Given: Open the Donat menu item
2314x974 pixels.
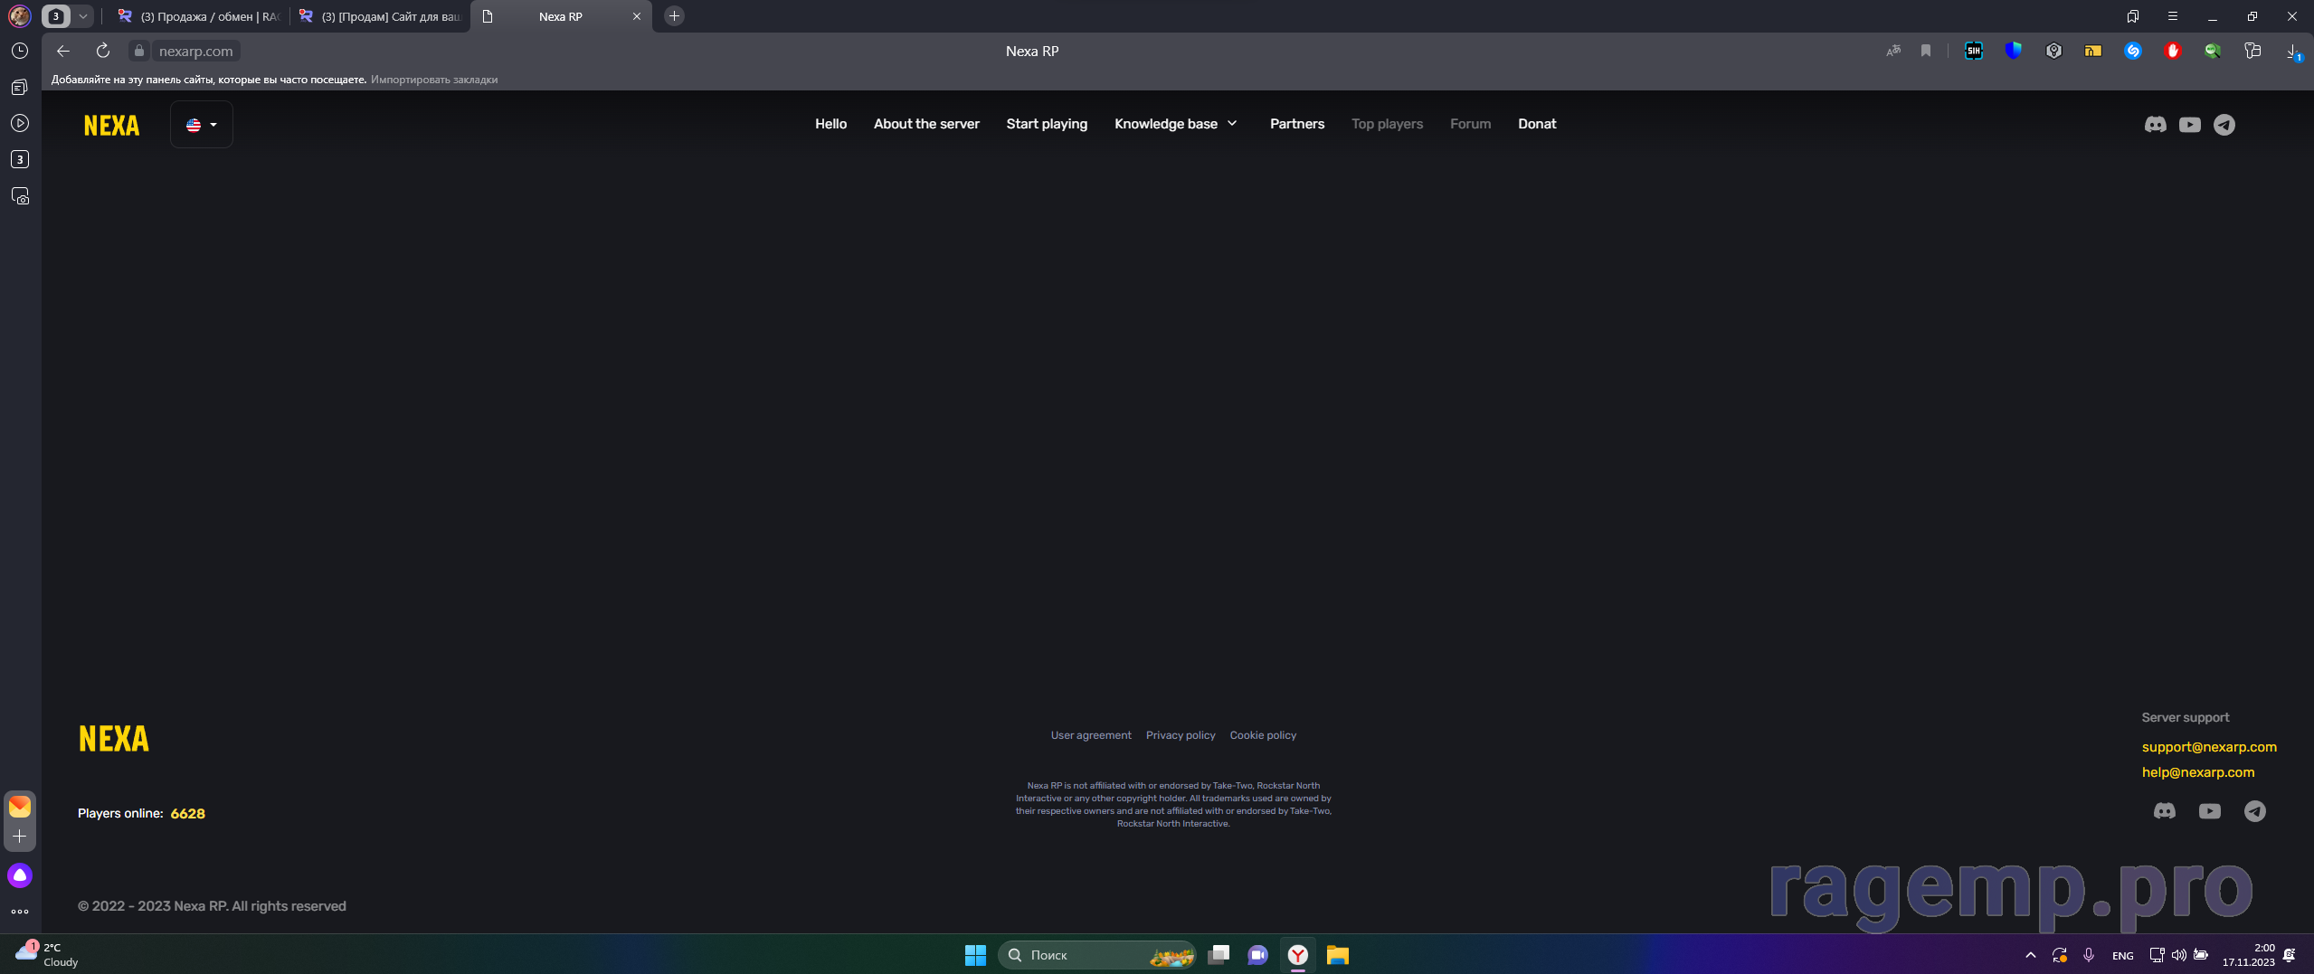Looking at the screenshot, I should [x=1537, y=124].
